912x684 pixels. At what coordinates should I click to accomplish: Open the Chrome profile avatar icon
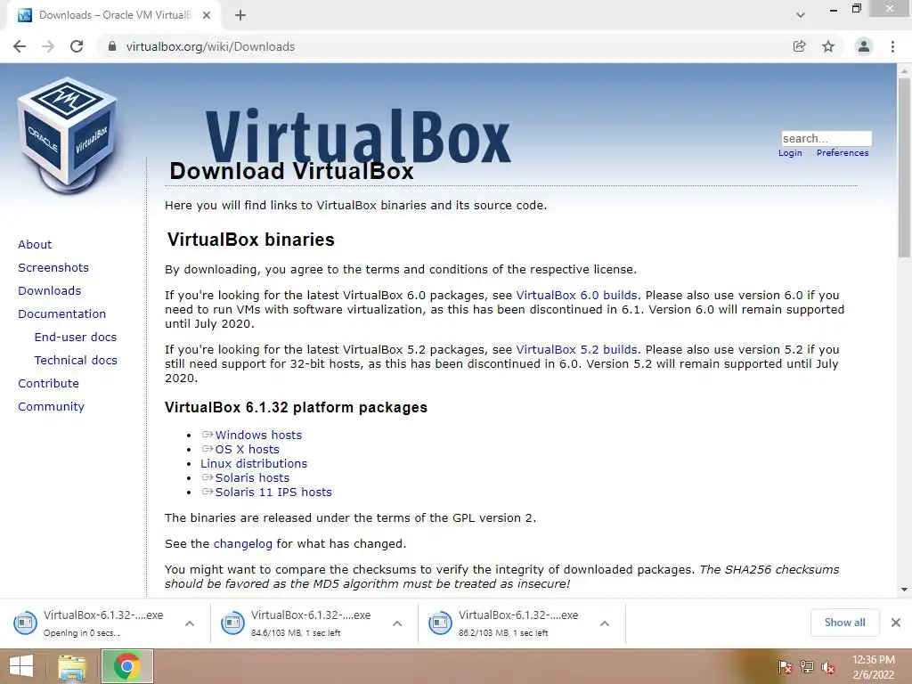864,46
